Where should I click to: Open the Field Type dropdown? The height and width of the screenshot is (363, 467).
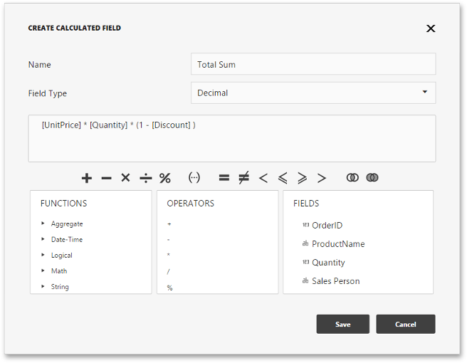click(313, 93)
